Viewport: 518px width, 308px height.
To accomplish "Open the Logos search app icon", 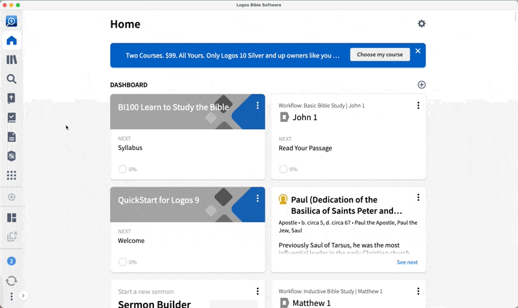I will 12,21.
